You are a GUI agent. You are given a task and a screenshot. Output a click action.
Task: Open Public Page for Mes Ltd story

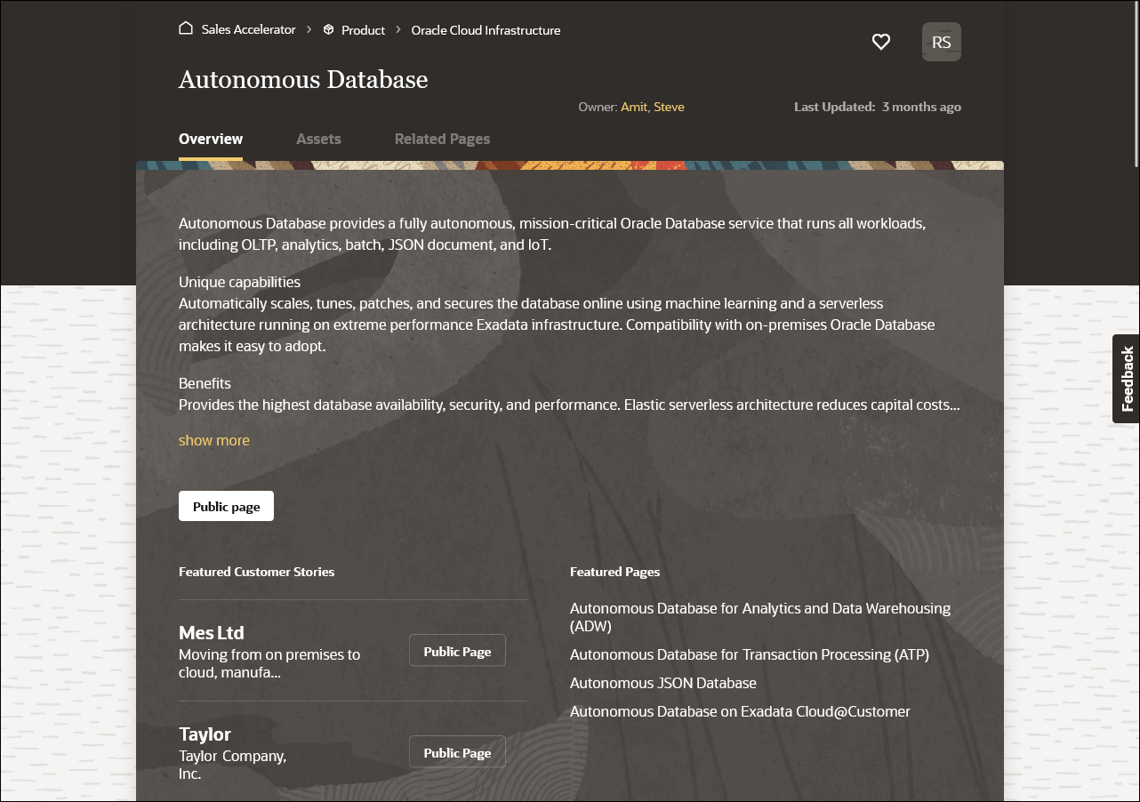456,650
